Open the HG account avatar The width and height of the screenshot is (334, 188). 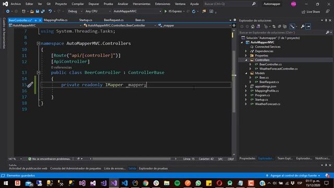[293, 4]
